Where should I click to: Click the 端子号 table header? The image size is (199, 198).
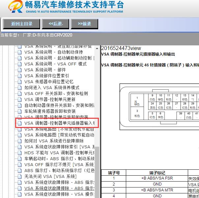click(114, 173)
